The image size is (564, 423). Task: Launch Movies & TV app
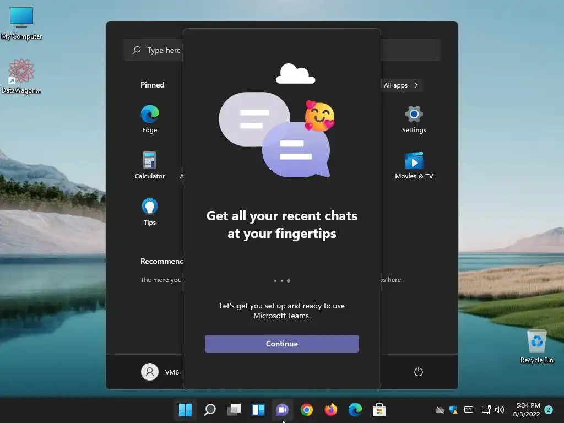[414, 165]
